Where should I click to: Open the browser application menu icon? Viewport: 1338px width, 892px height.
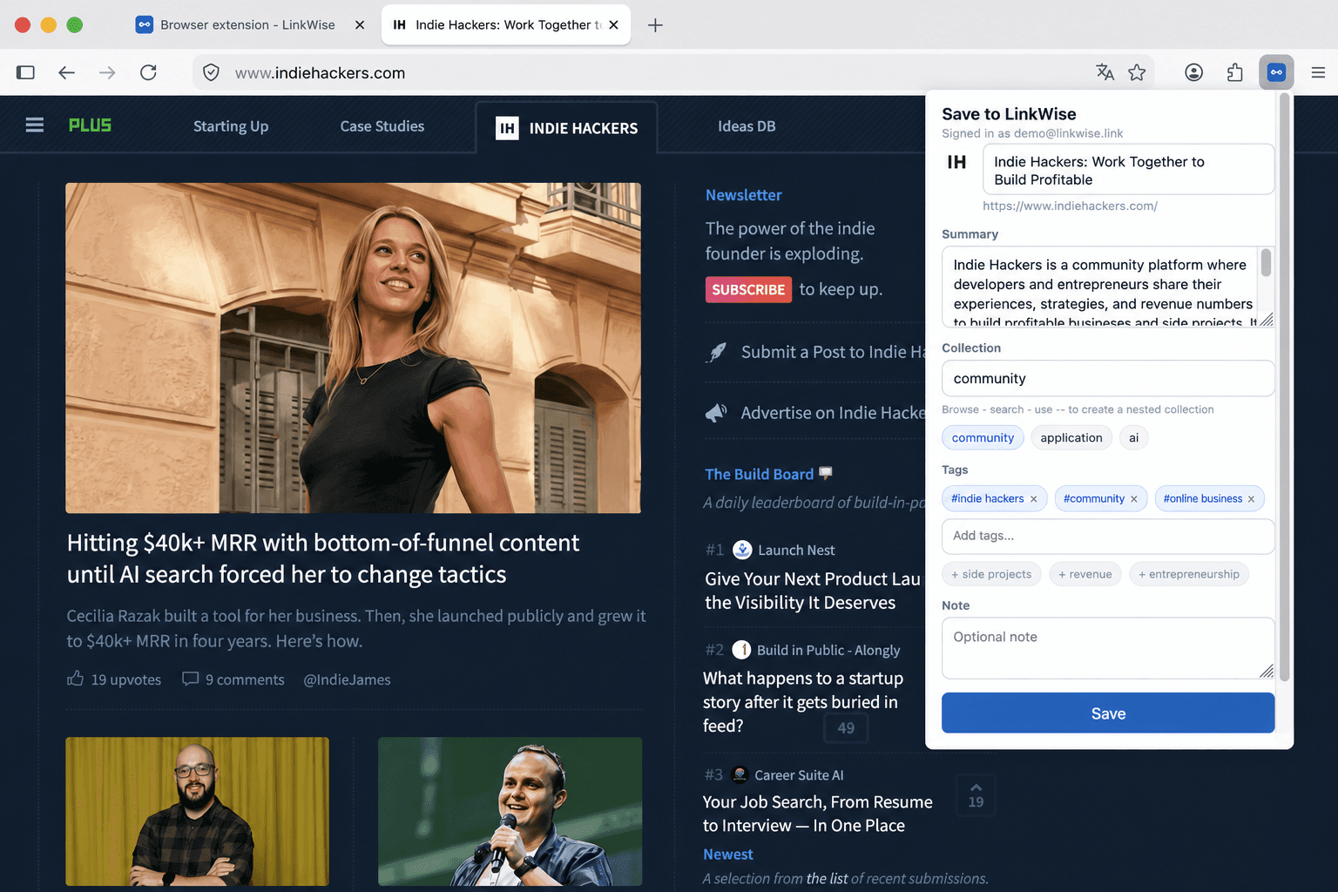point(1318,72)
